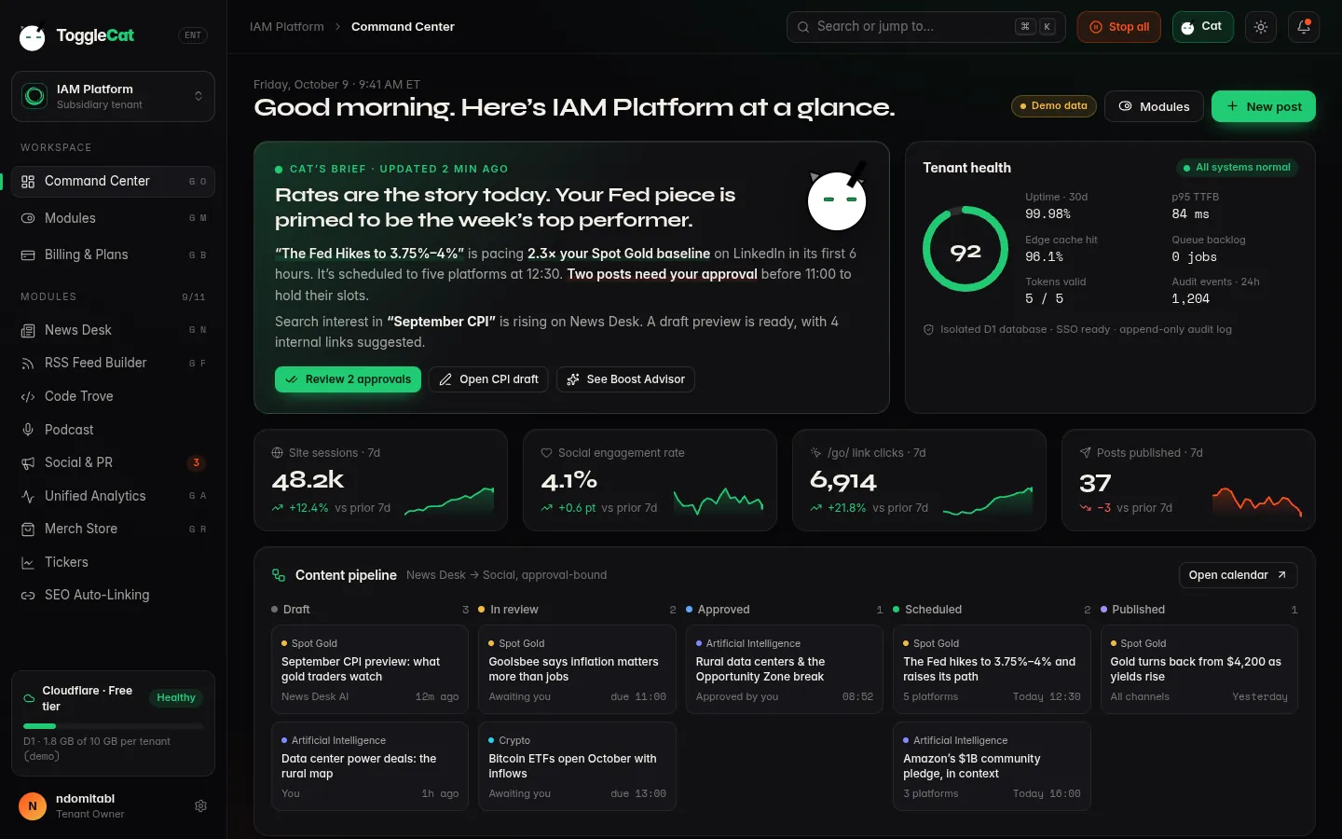The height and width of the screenshot is (839, 1342).
Task: Open Modules in the sidebar menu
Action: coord(113,218)
